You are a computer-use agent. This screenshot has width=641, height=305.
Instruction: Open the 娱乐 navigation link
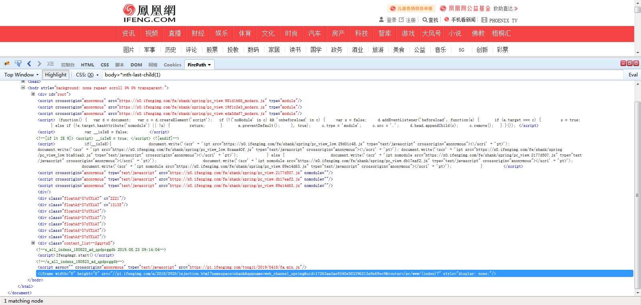[222, 34]
